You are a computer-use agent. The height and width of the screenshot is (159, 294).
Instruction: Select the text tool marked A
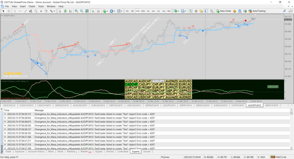(41, 11)
